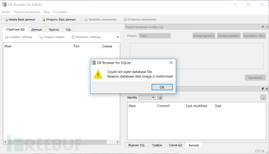The width and height of the screenshot is (269, 154).
Task: Click the warning icon in the dialog
Action: coord(98,74)
